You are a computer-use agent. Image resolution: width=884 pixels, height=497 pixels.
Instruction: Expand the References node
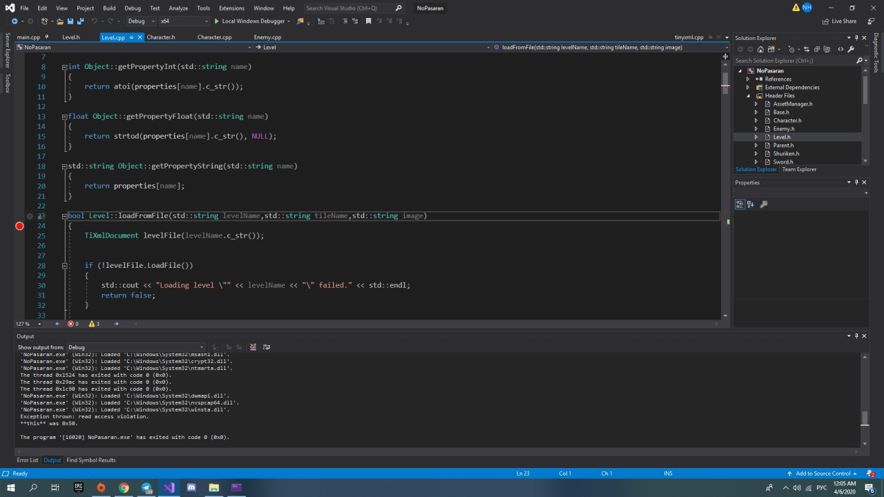tap(747, 79)
